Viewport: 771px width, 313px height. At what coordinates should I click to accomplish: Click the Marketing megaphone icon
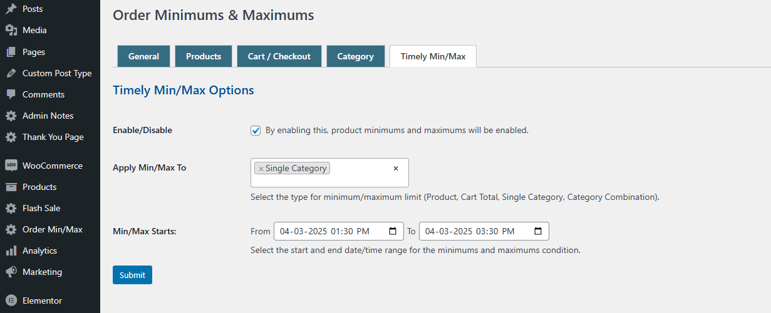point(11,272)
